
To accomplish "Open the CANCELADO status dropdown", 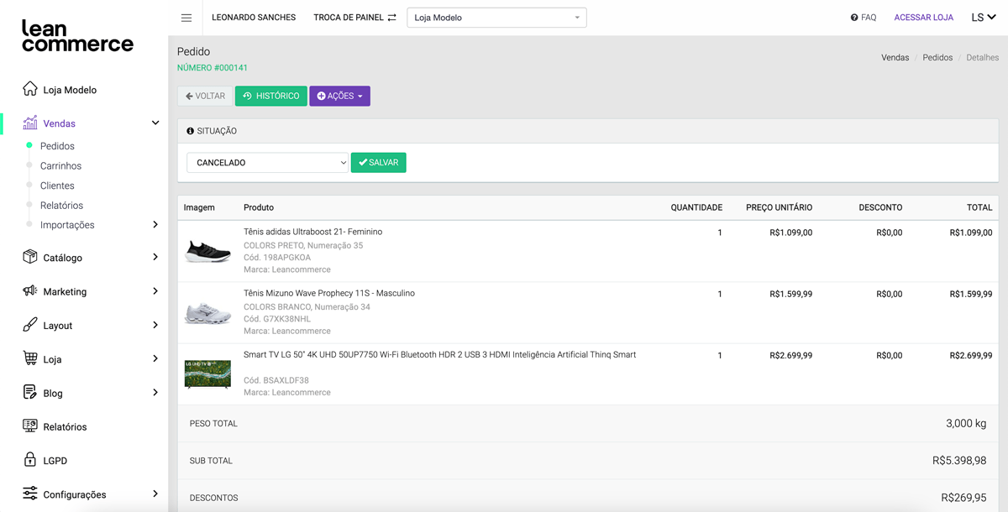I will [267, 163].
